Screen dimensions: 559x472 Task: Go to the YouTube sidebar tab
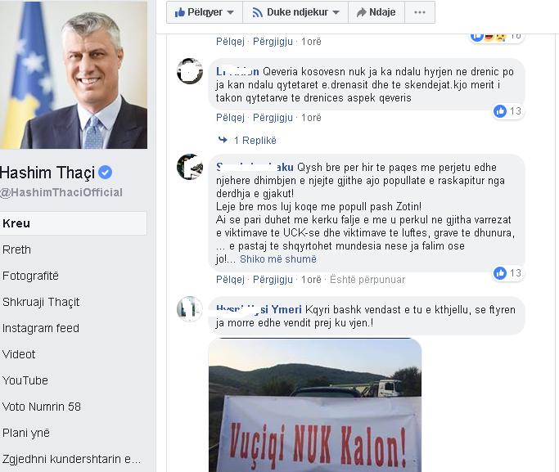(x=25, y=380)
